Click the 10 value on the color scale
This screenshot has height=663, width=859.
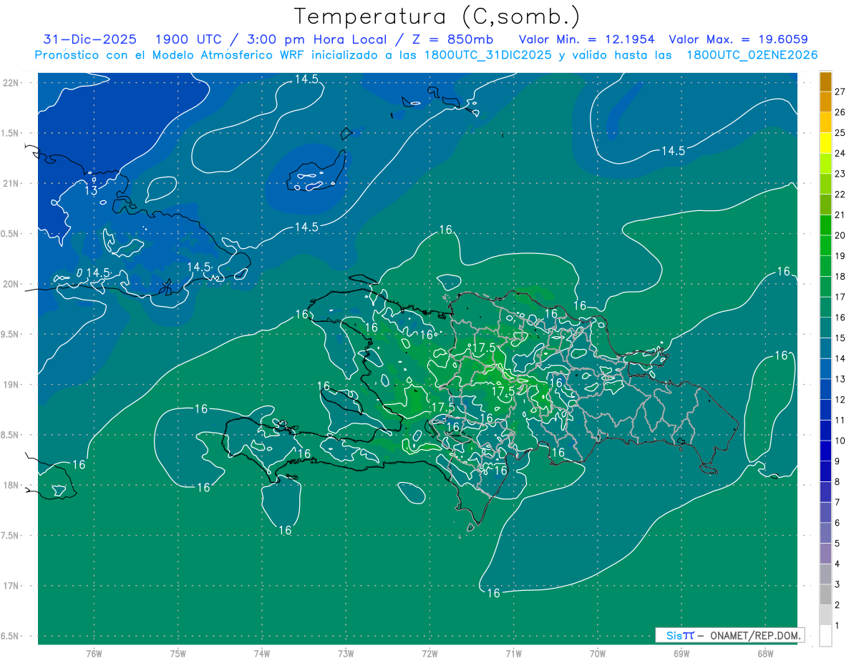click(x=840, y=441)
